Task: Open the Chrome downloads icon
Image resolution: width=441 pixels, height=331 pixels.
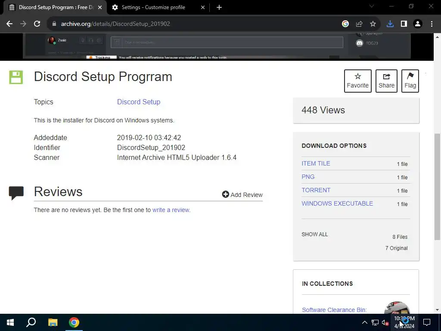Action: tap(390, 24)
